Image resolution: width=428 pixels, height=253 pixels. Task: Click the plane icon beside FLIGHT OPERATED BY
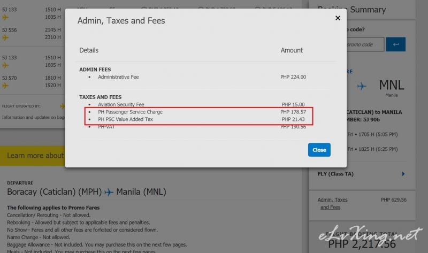pyautogui.click(x=63, y=106)
